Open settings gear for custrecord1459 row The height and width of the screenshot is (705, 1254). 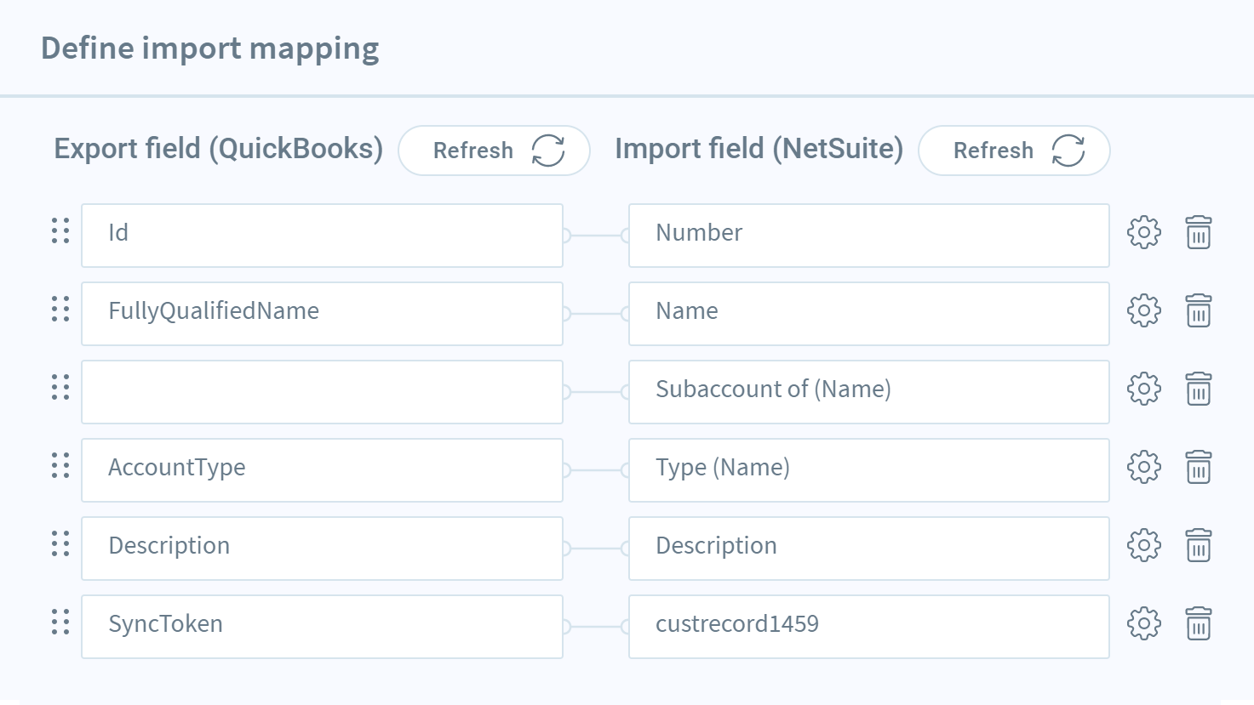pos(1143,623)
